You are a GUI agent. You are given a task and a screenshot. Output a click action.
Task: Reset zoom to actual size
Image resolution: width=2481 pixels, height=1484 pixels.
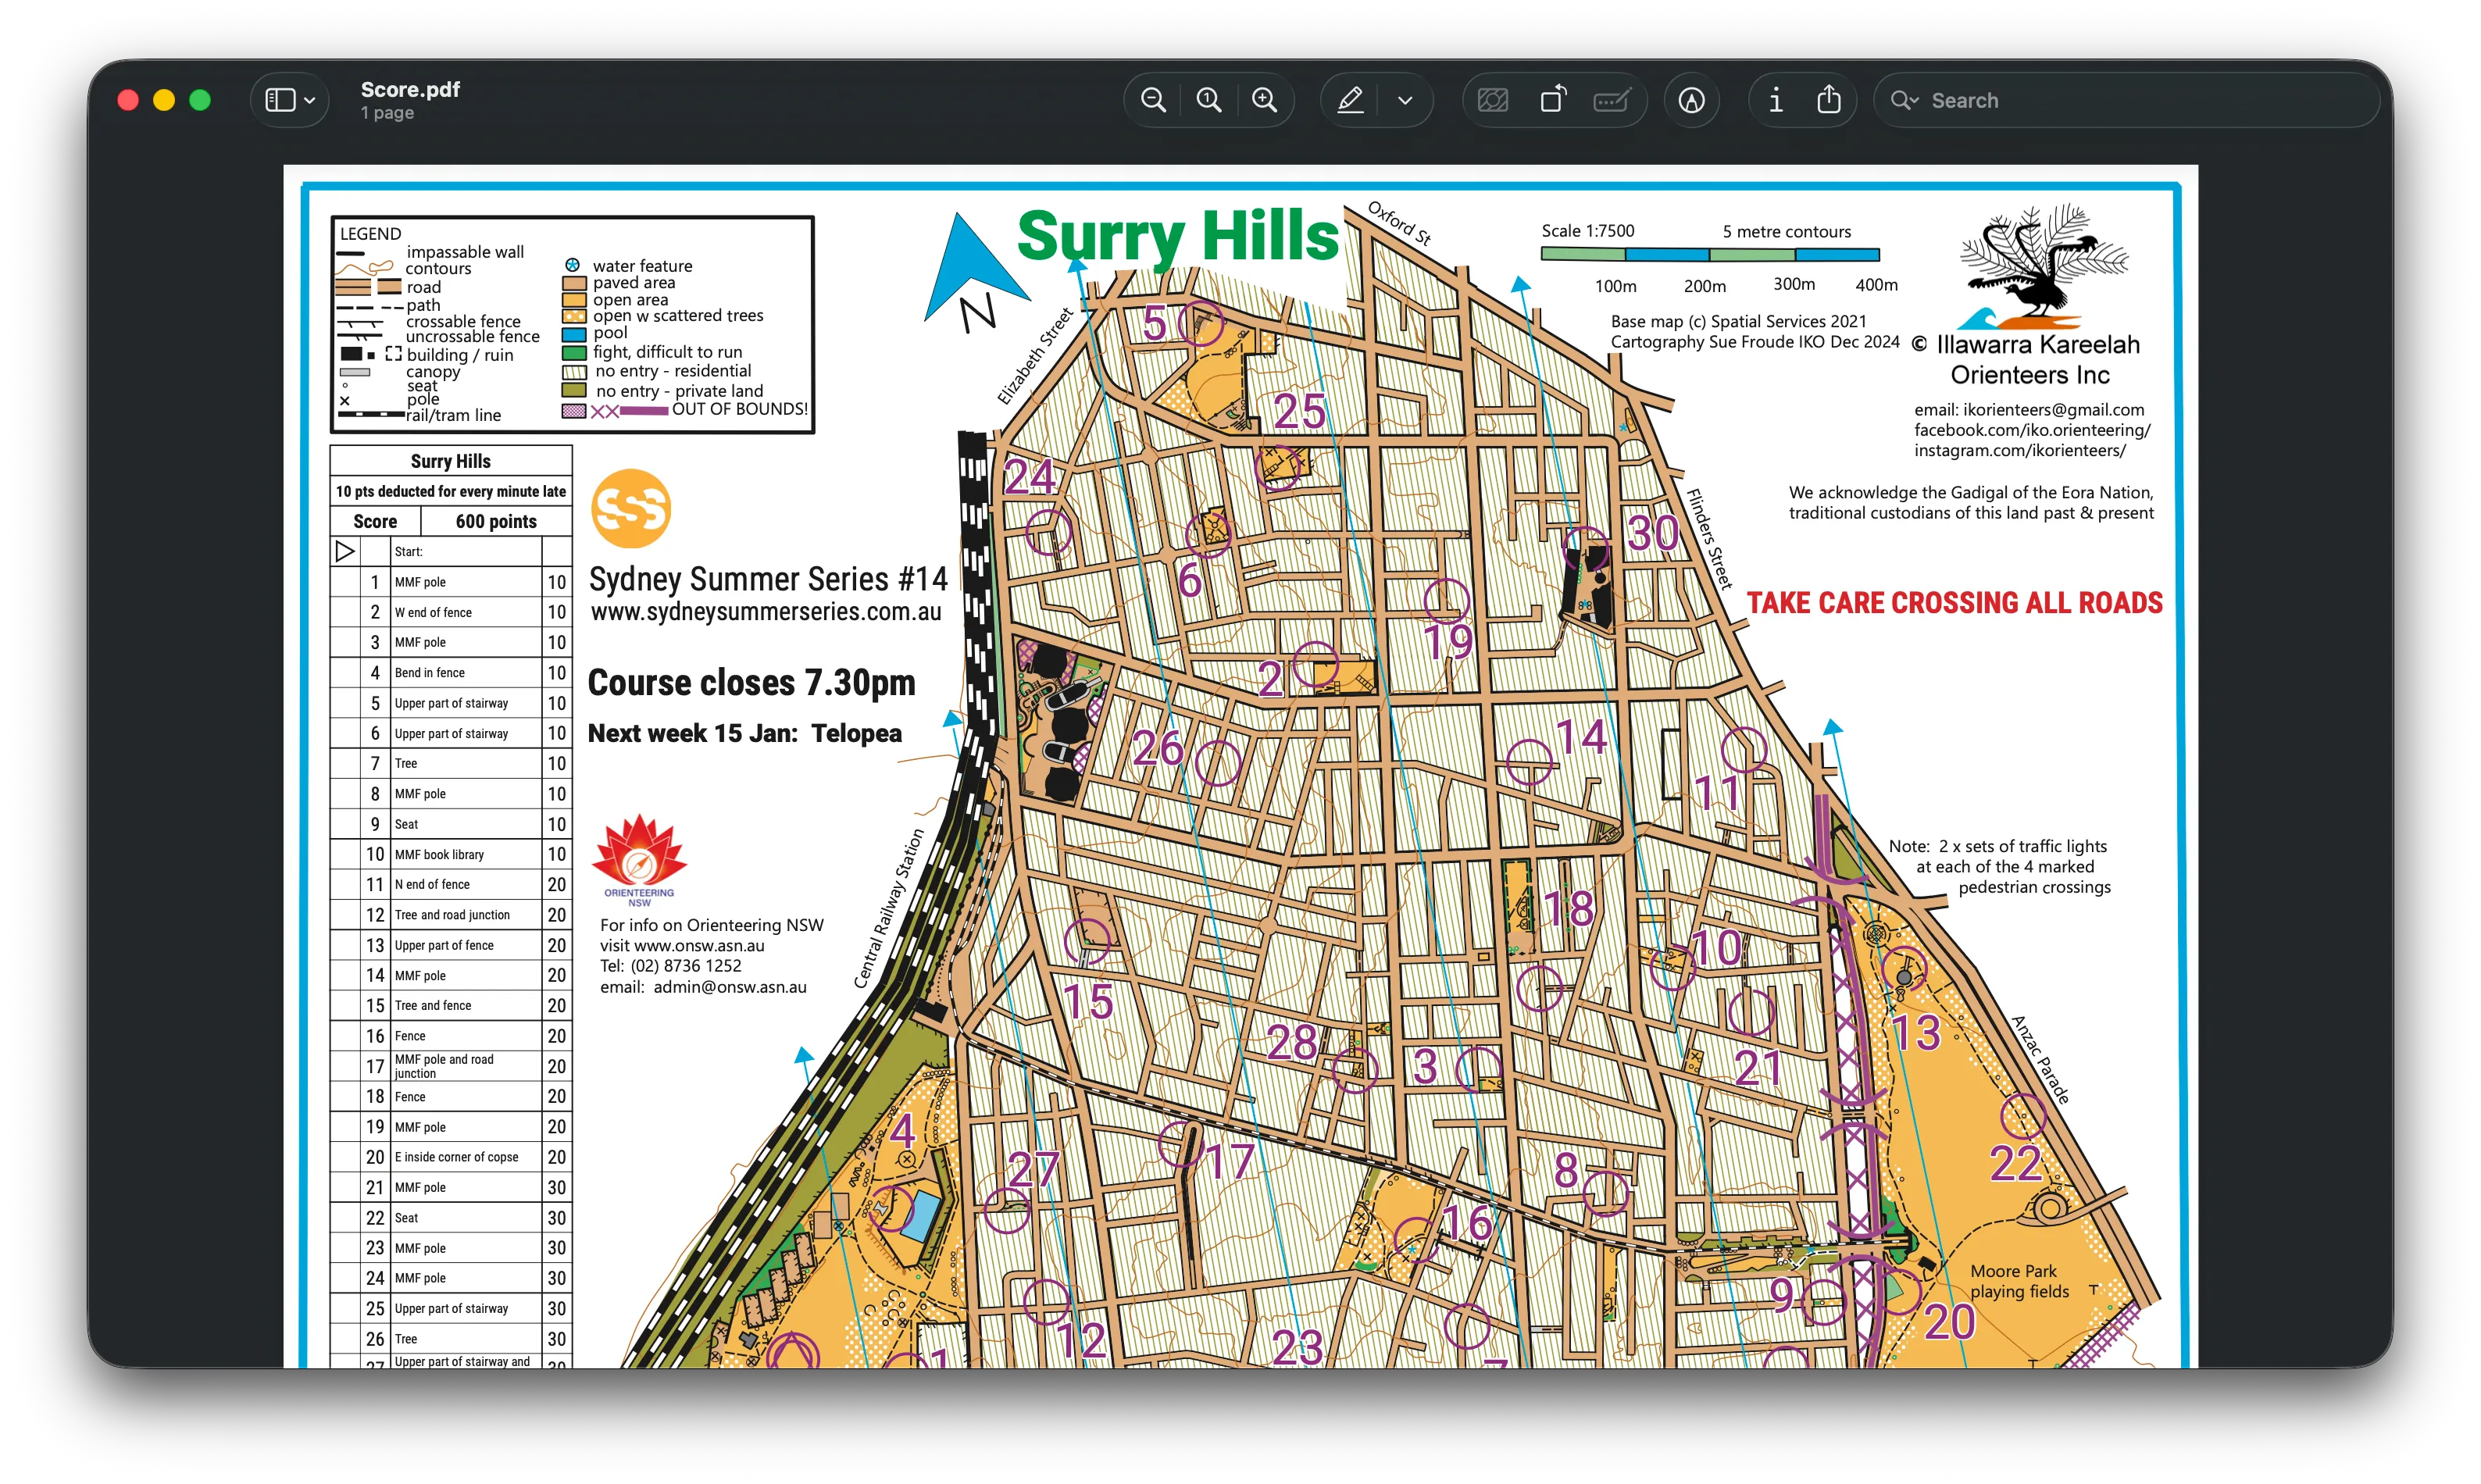[1209, 100]
